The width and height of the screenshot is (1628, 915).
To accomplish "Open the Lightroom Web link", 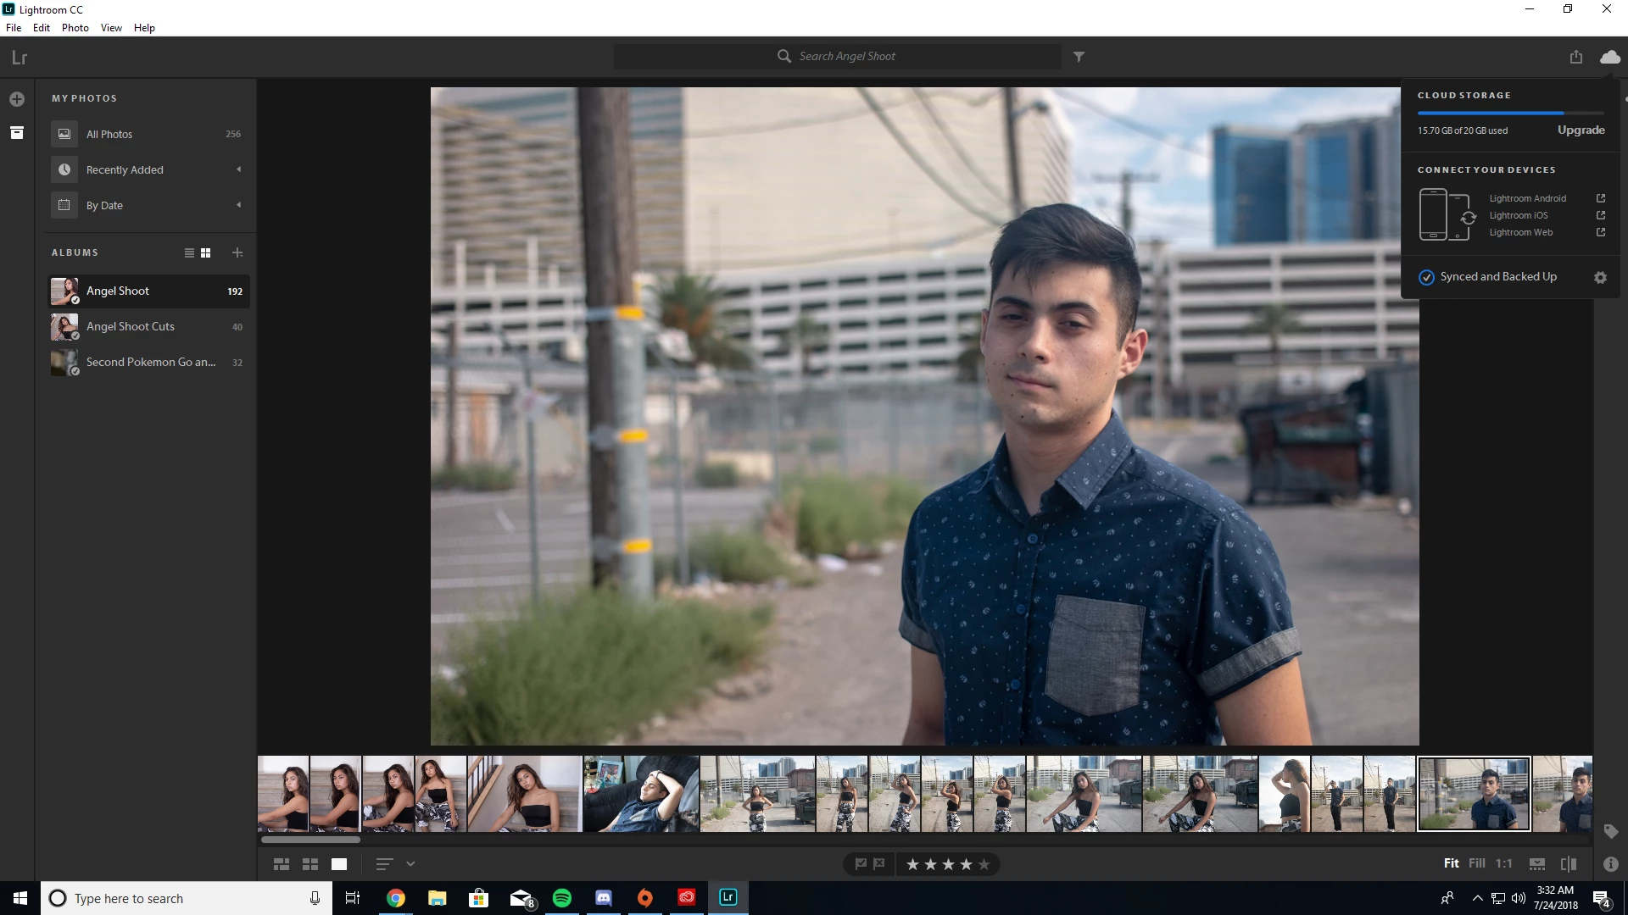I will coord(1521,232).
